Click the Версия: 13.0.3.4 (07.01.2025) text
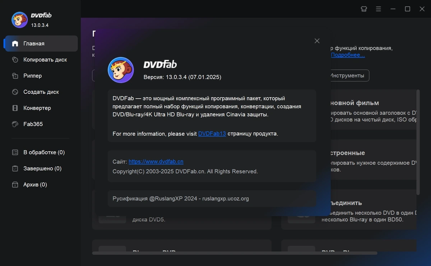This screenshot has width=431, height=266. click(182, 77)
